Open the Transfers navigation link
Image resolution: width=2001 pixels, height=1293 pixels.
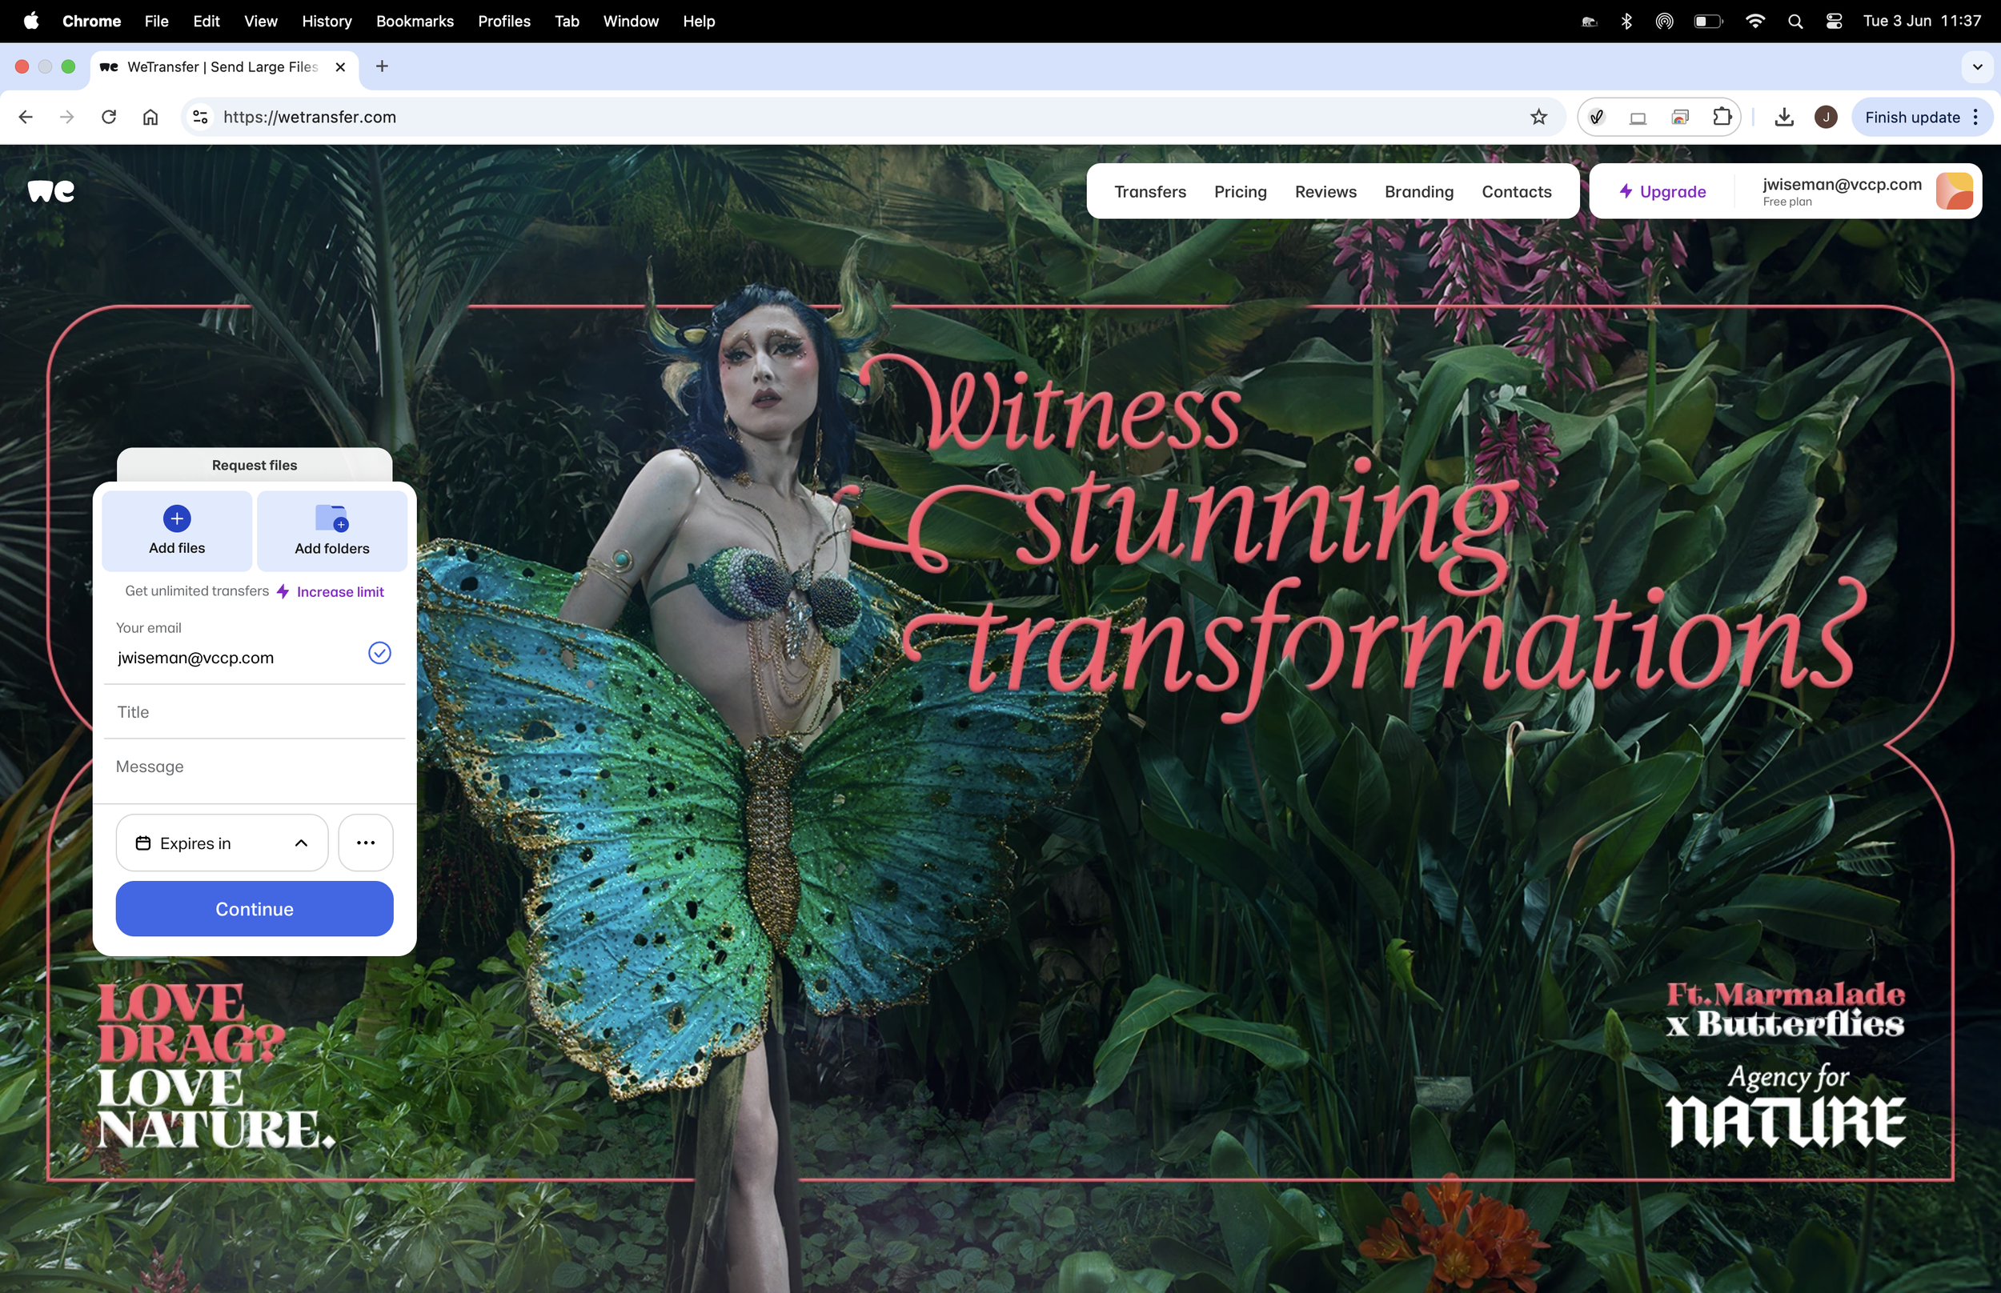coord(1149,191)
